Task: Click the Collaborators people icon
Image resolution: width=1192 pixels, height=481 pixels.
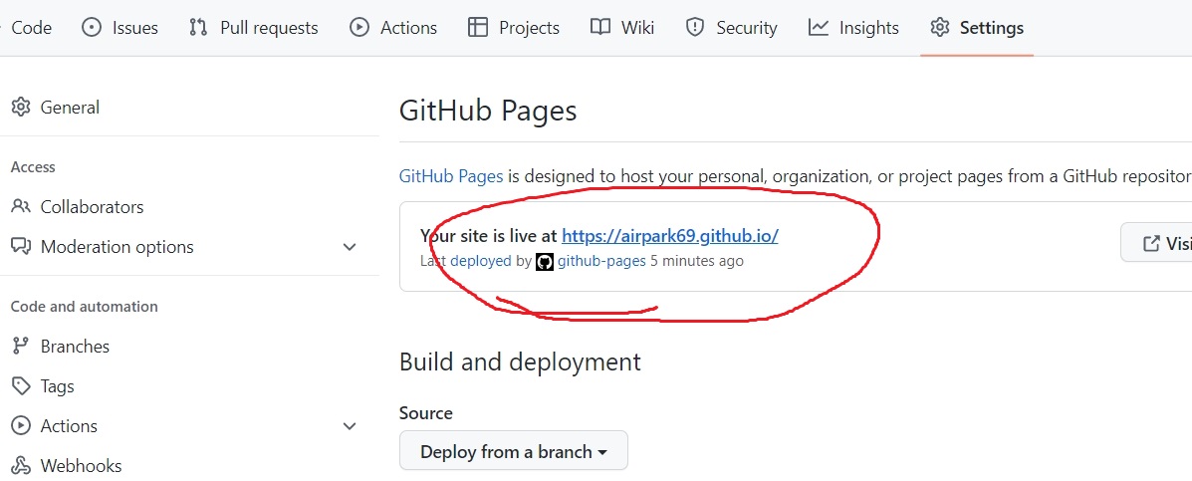Action: coord(21,207)
